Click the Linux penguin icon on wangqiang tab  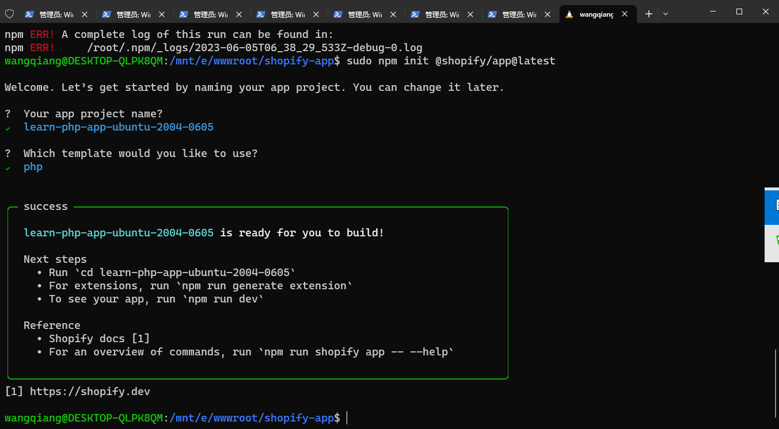tap(569, 14)
